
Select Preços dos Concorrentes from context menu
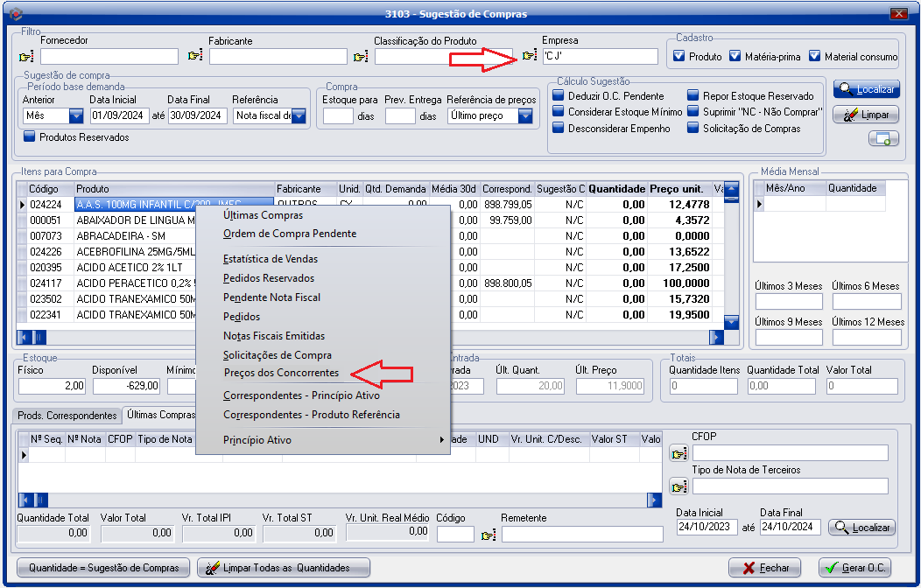point(280,374)
